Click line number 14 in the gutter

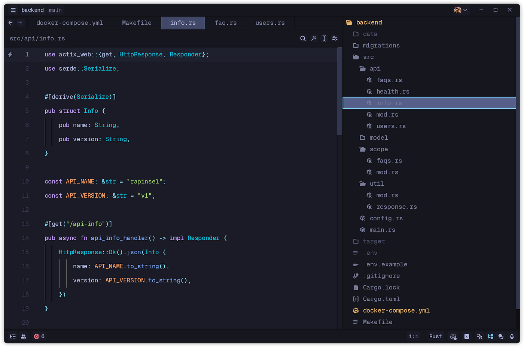(25, 238)
